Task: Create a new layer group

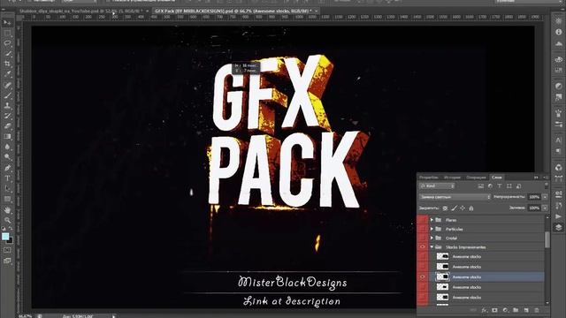Action: coord(516,310)
